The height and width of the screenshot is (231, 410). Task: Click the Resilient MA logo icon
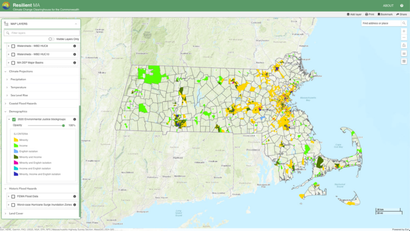point(6,5)
